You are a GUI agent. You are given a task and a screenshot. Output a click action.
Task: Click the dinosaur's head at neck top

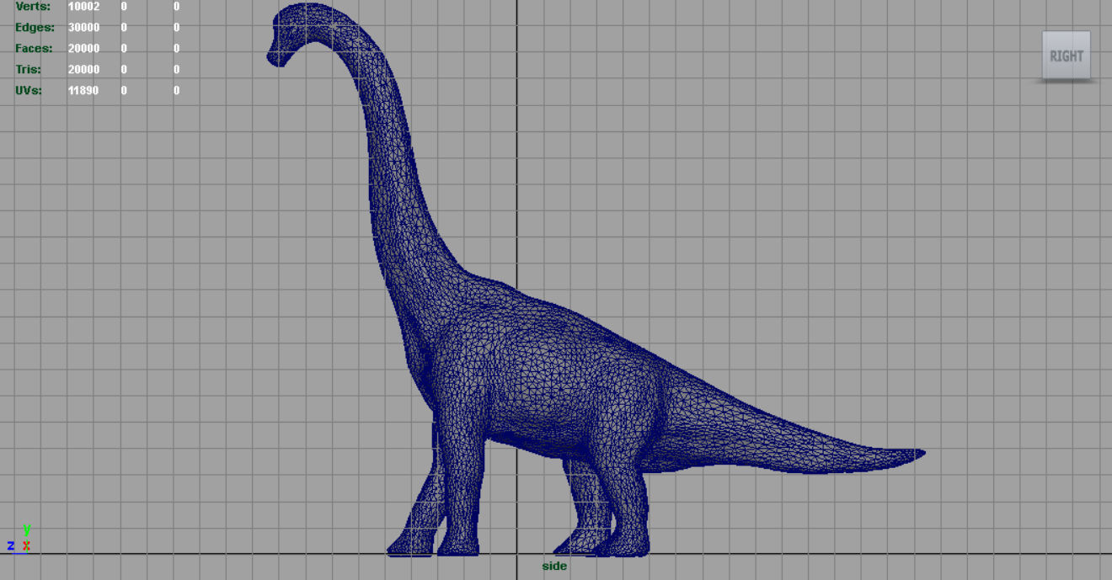pyautogui.click(x=291, y=34)
